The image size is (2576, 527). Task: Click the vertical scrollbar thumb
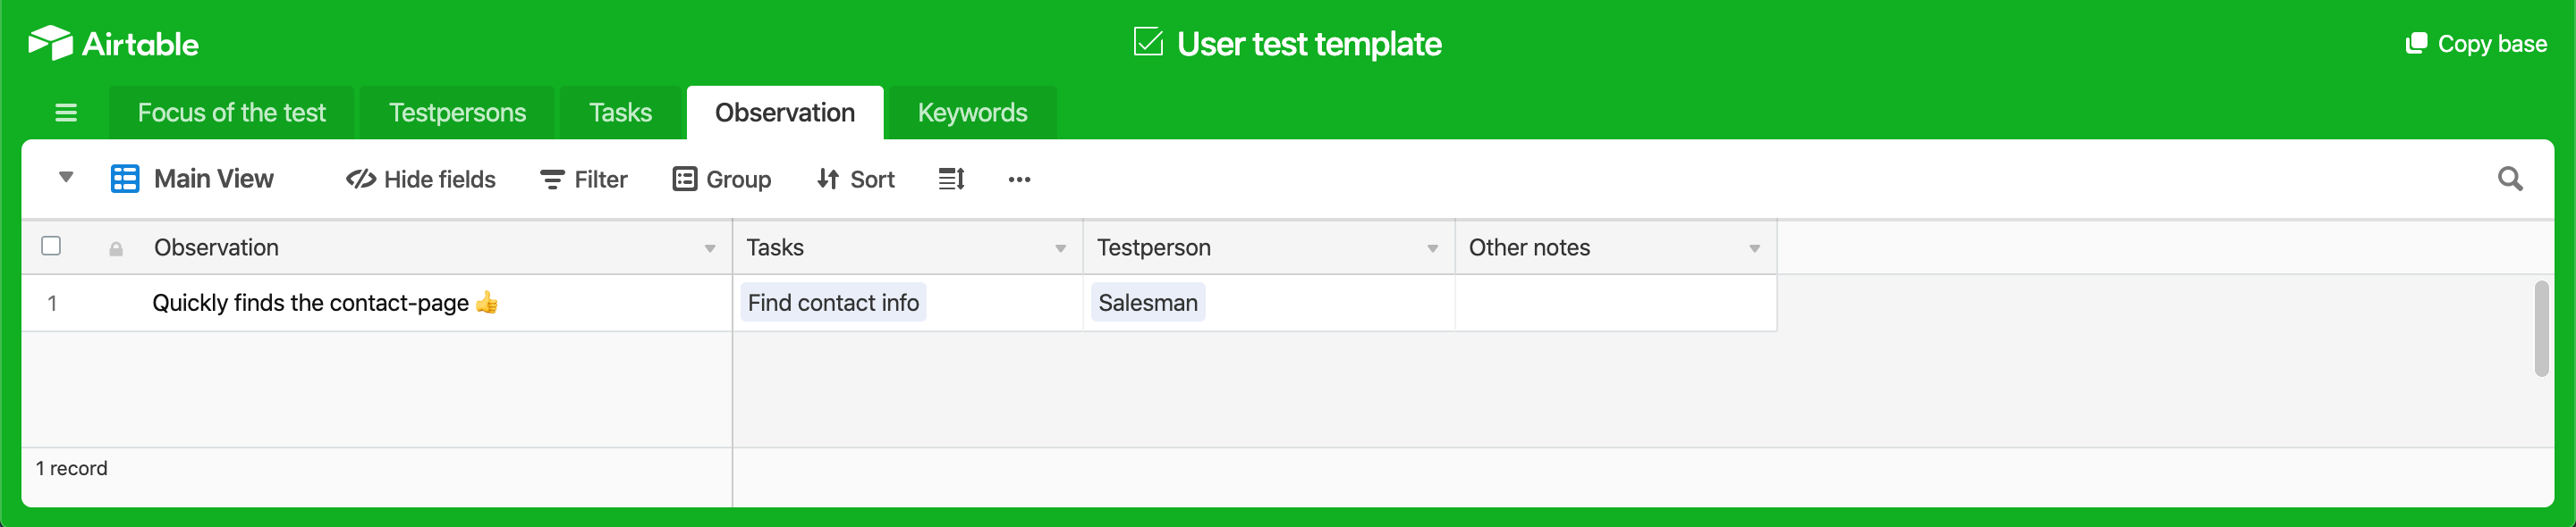pyautogui.click(x=2541, y=330)
